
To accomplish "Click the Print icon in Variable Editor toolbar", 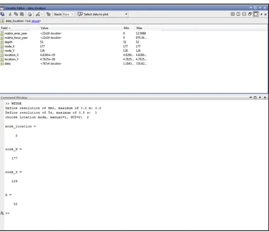I will (x=30, y=14).
